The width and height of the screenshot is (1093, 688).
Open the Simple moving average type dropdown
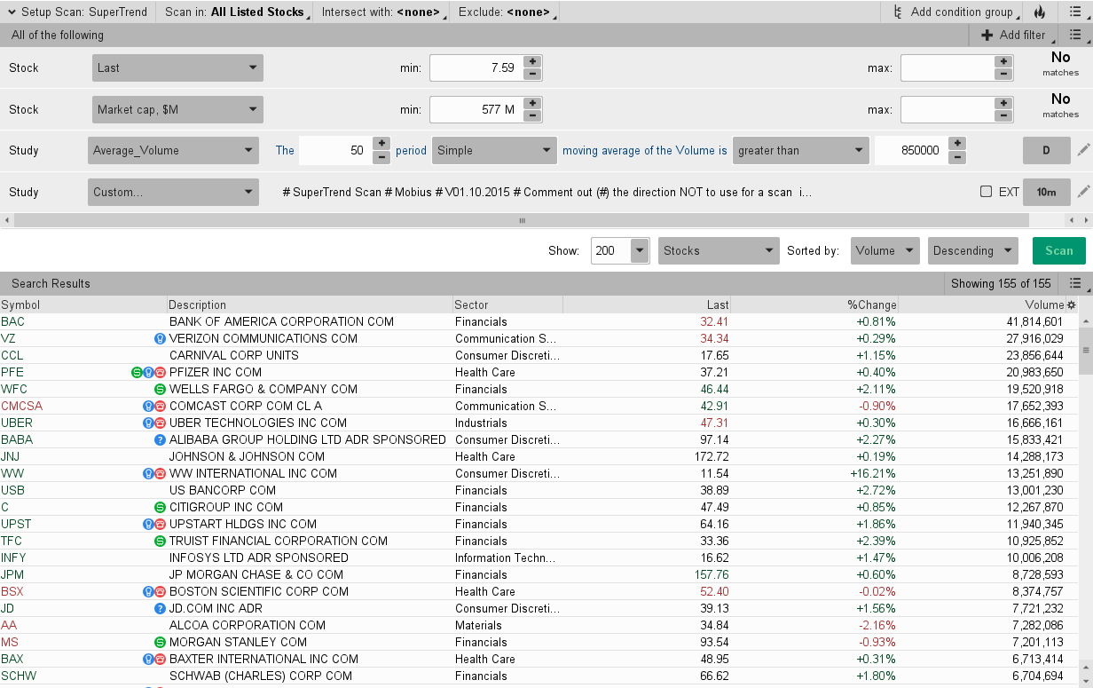point(494,150)
